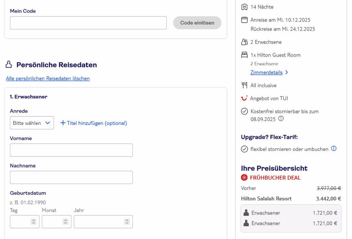Adjust the Monat spinner arrows
352x239 pixels.
click(65, 221)
